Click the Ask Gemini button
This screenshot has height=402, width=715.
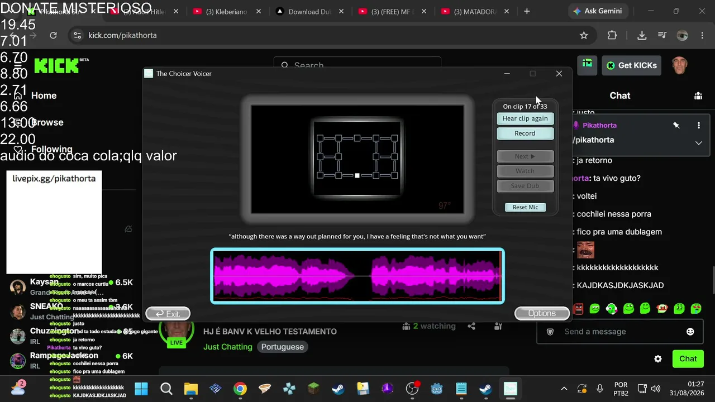(x=598, y=11)
